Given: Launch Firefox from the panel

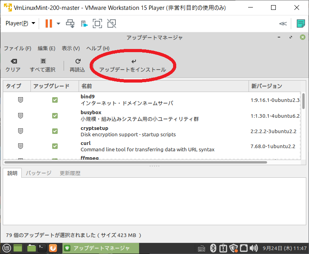Looking at the screenshot, I should click(53, 248).
